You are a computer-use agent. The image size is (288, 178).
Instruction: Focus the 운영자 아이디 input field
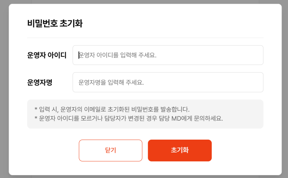[168, 55]
